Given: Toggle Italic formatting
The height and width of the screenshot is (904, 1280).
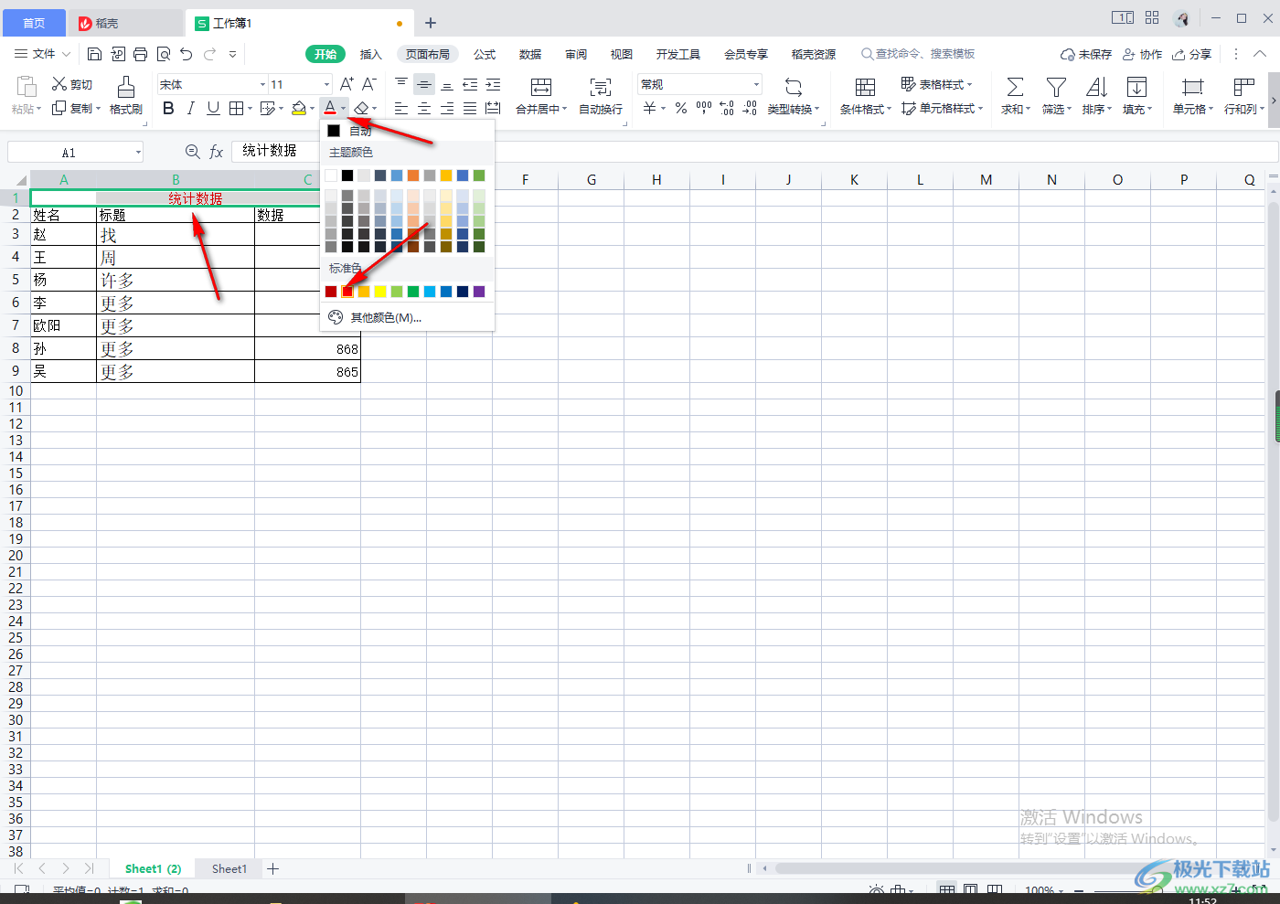Looking at the screenshot, I should coord(190,109).
